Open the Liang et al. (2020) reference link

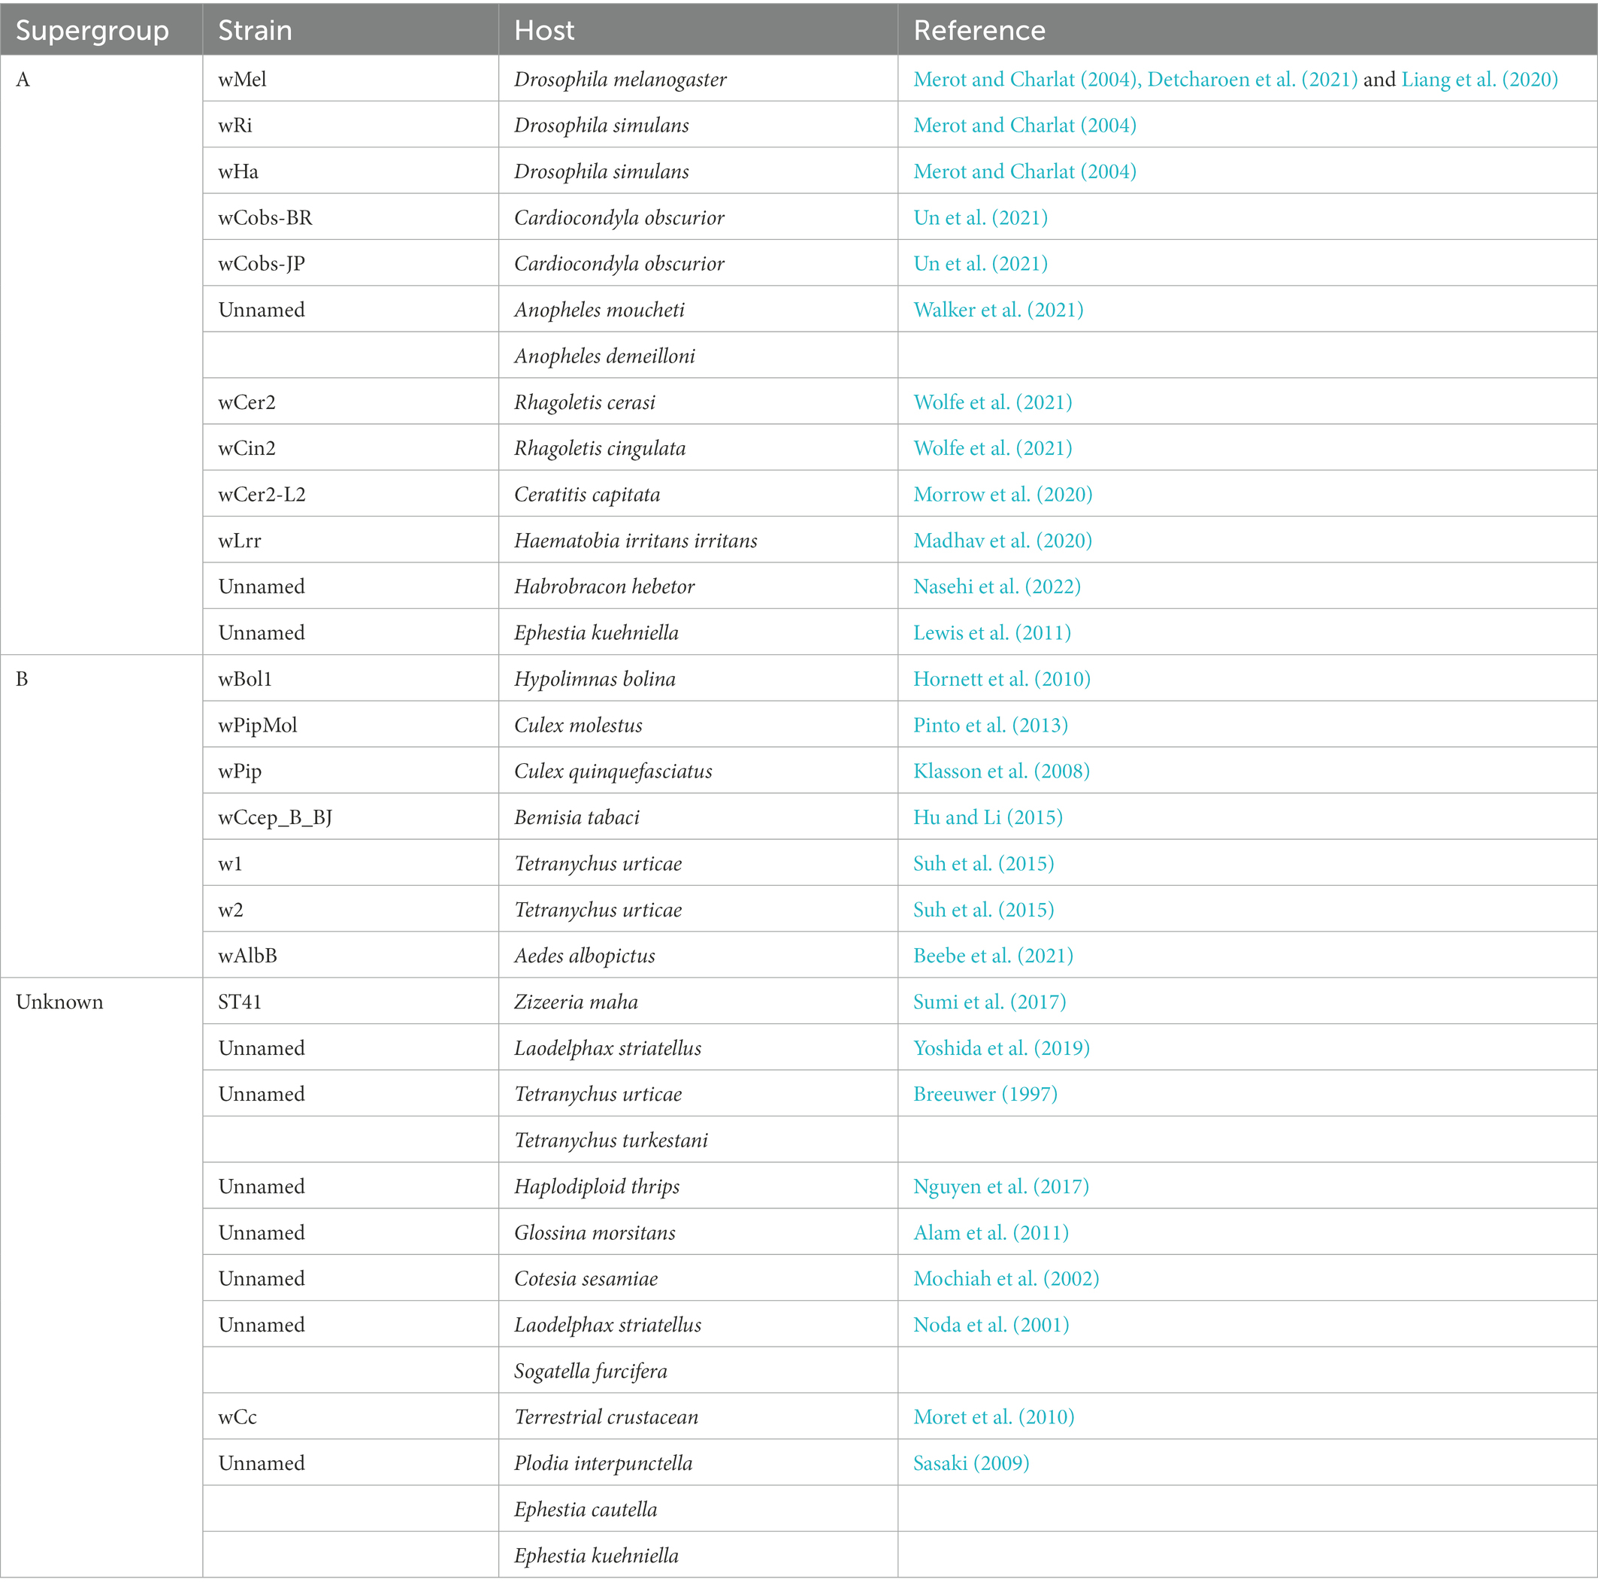(1480, 80)
